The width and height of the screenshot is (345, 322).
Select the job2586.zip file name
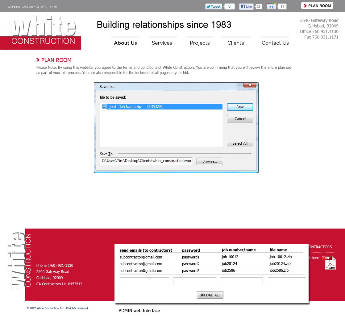click(279, 270)
